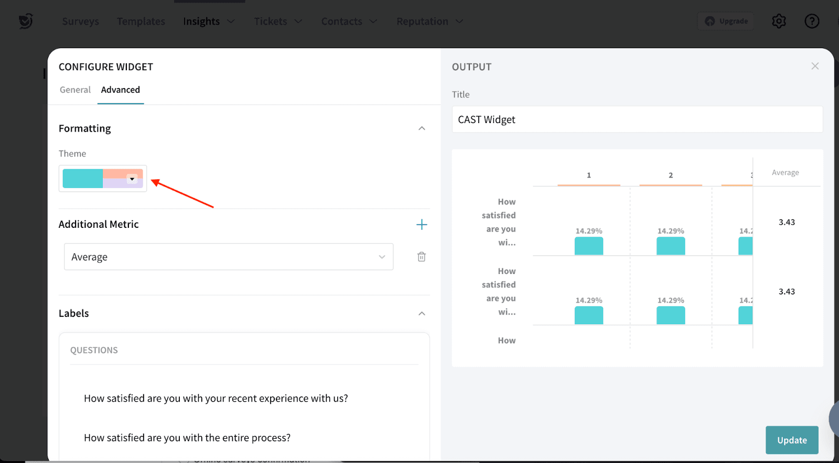Open the settings gear icon

tap(779, 21)
